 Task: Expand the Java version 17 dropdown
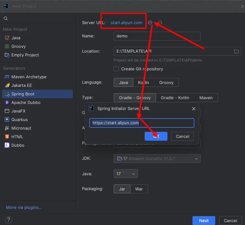126,174
